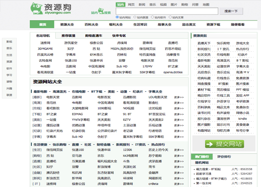Open 12306 in the [生活] row

127,150
